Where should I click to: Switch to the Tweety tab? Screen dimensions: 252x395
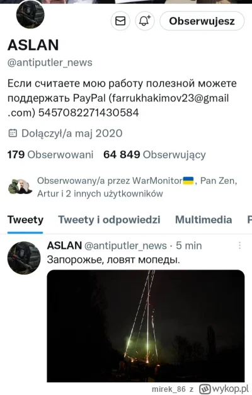point(25,220)
